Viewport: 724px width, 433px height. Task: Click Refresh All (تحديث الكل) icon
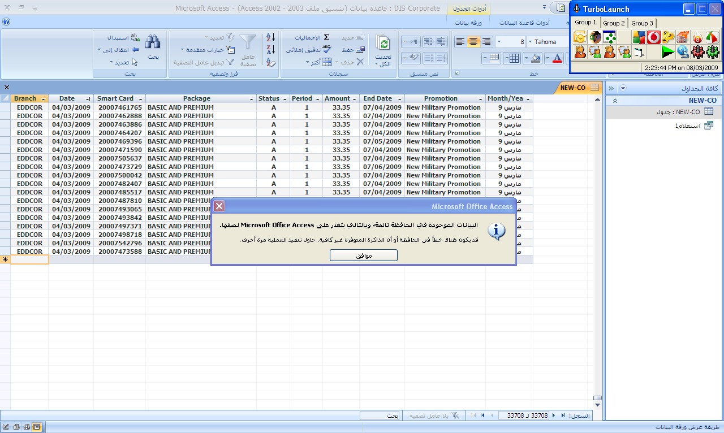[383, 44]
